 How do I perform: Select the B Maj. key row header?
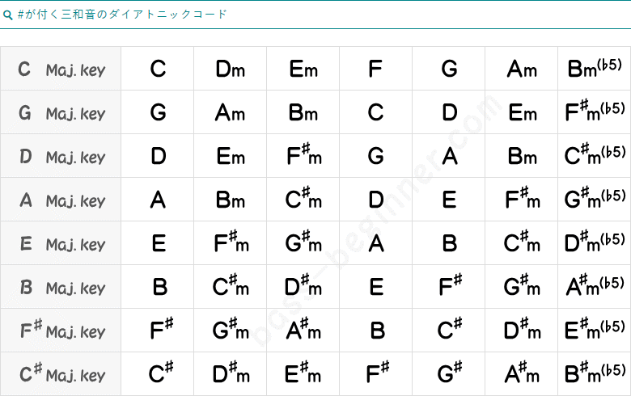click(x=61, y=287)
